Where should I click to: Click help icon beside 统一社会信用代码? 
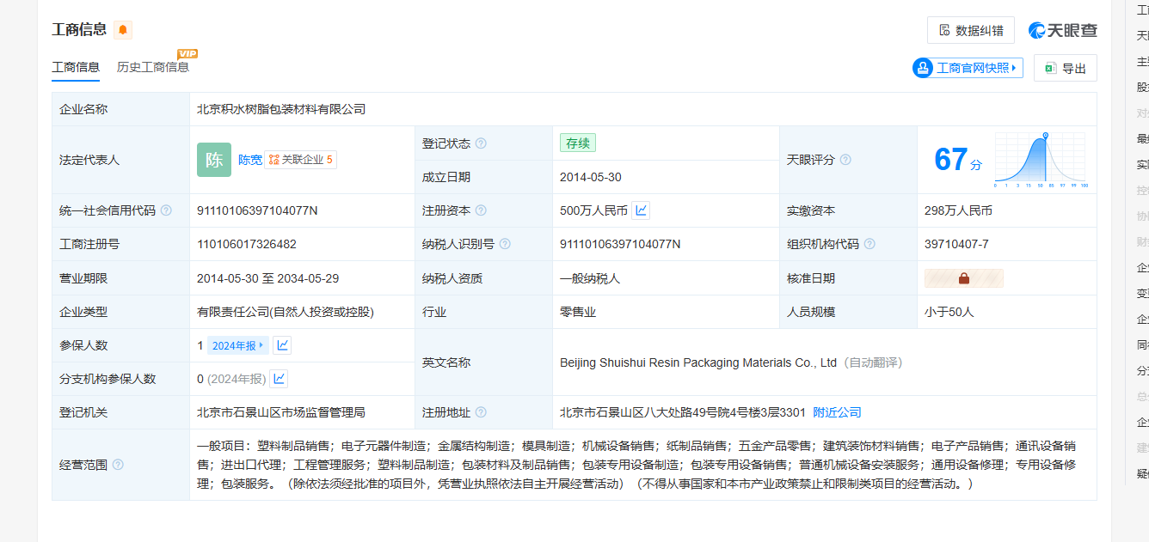pos(166,210)
